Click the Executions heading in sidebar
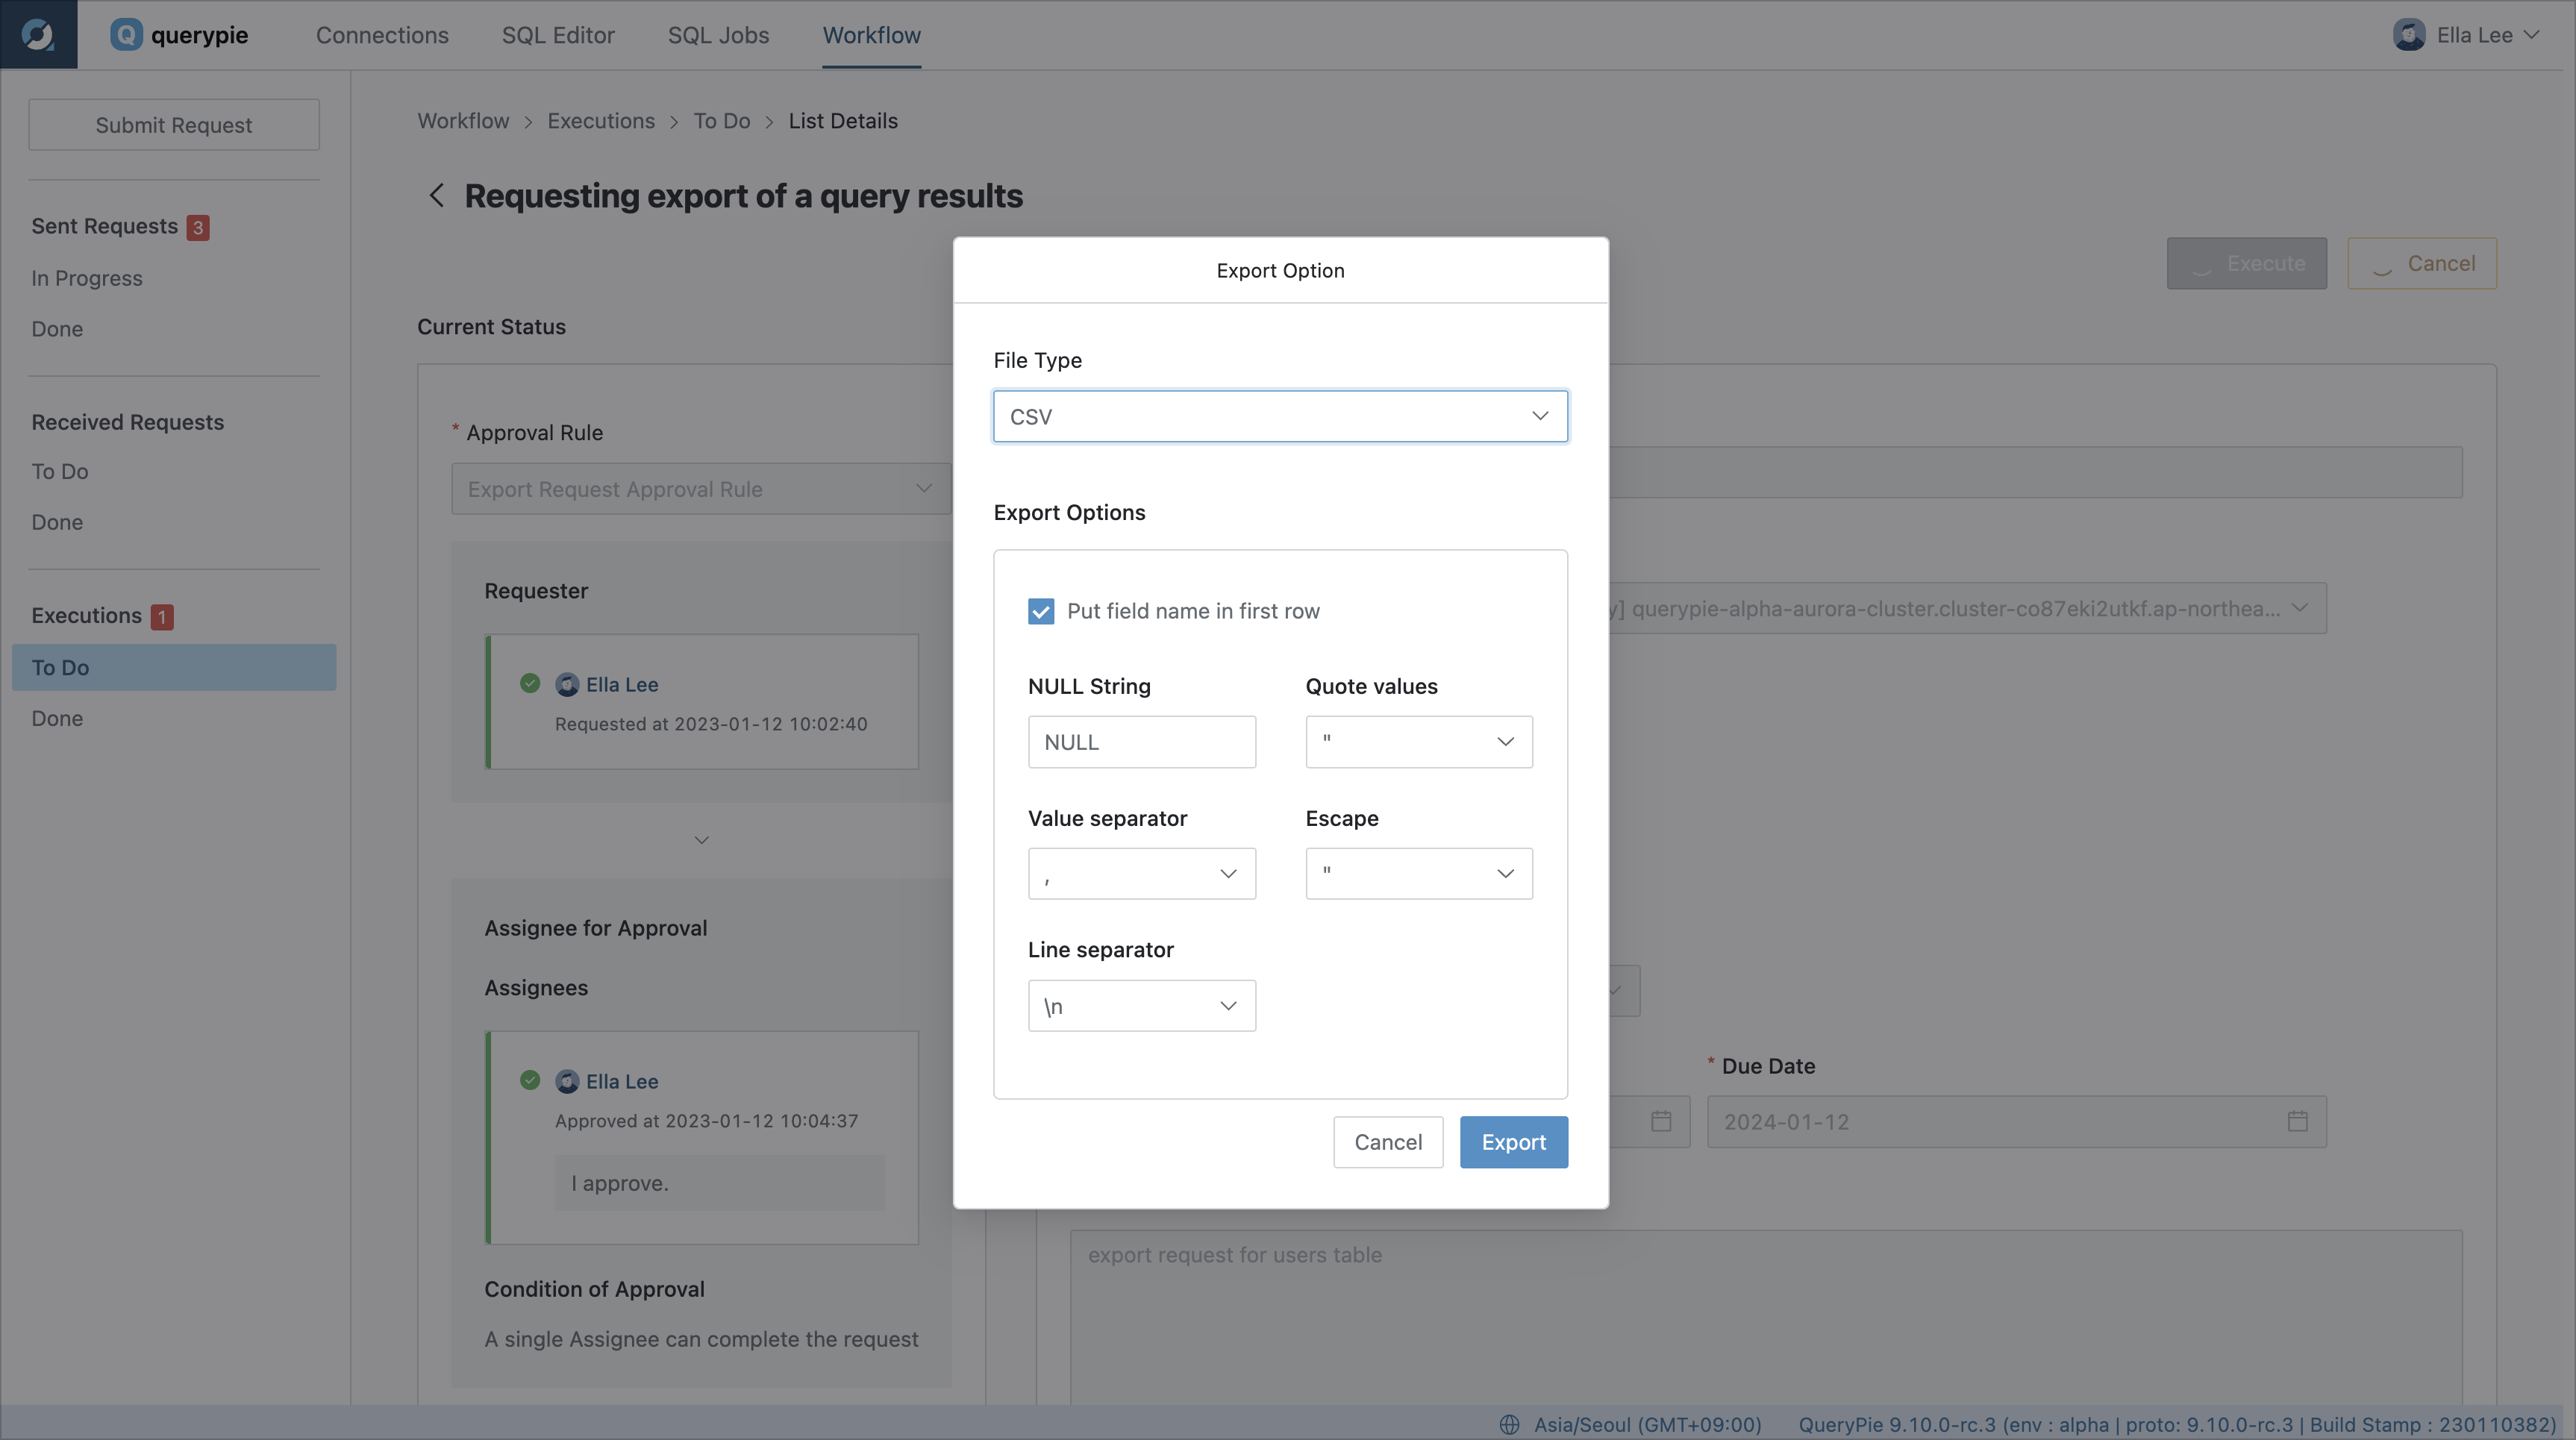Image resolution: width=2576 pixels, height=1440 pixels. [87, 616]
